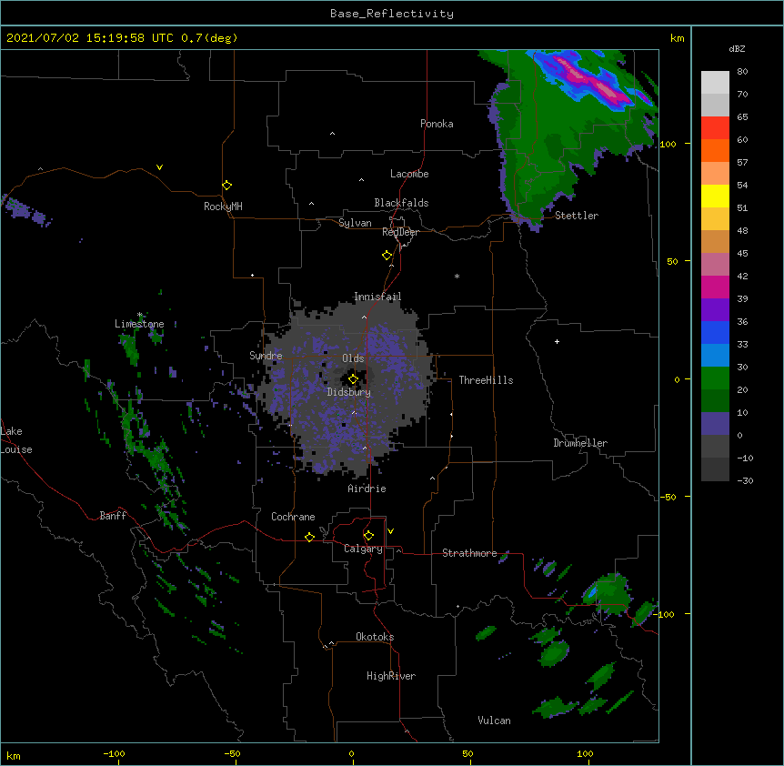Image resolution: width=784 pixels, height=766 pixels.
Task: Click the Okotoks label
Action: click(375, 637)
